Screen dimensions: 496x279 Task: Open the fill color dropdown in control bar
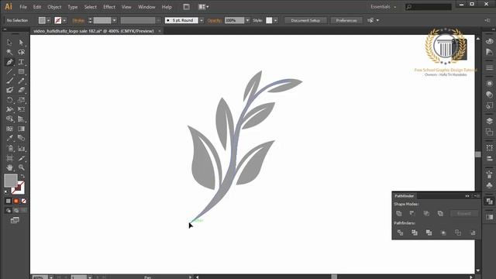48,20
